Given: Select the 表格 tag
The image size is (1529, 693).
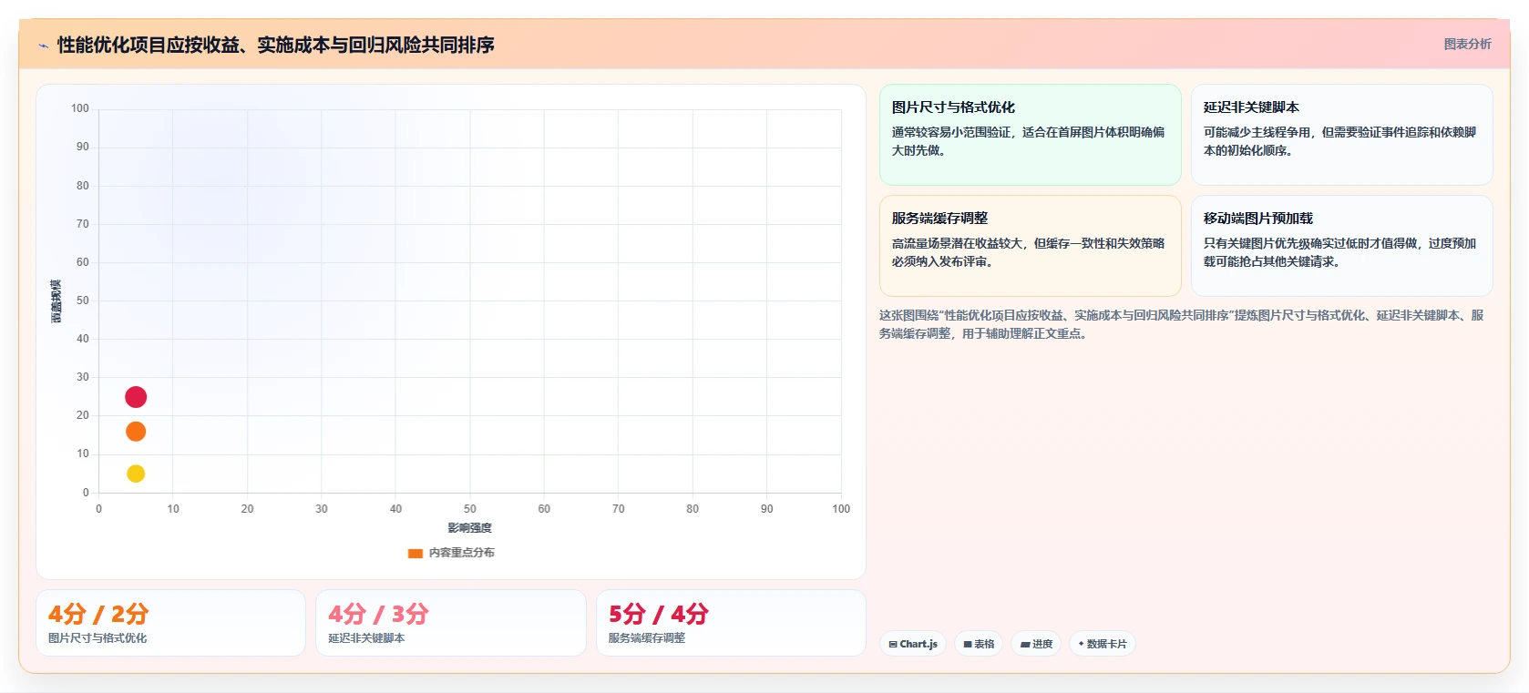Looking at the screenshot, I should tap(979, 644).
